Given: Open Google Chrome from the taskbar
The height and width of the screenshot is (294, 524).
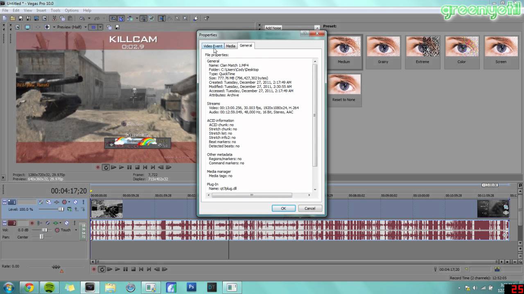Looking at the screenshot, I should click(x=29, y=287).
